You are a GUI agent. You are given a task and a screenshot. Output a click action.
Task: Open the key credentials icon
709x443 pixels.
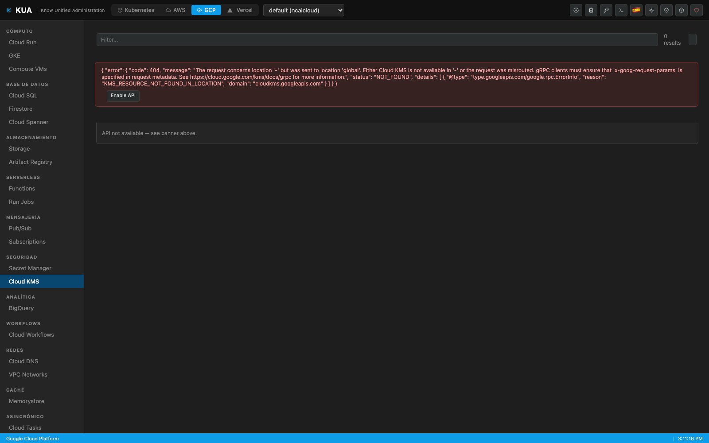(606, 10)
